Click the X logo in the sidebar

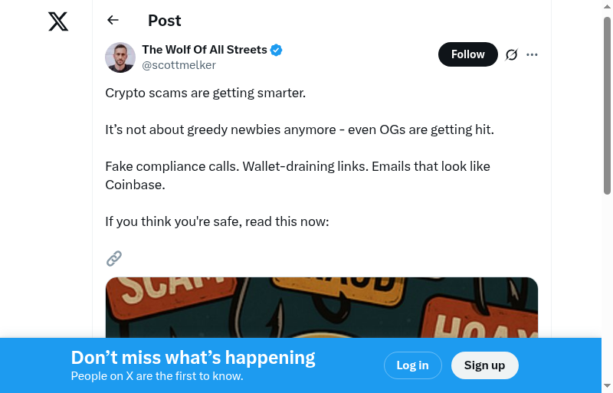click(x=58, y=21)
